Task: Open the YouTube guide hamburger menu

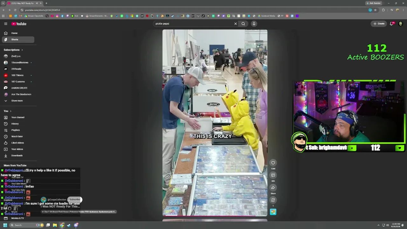Action: (6, 24)
